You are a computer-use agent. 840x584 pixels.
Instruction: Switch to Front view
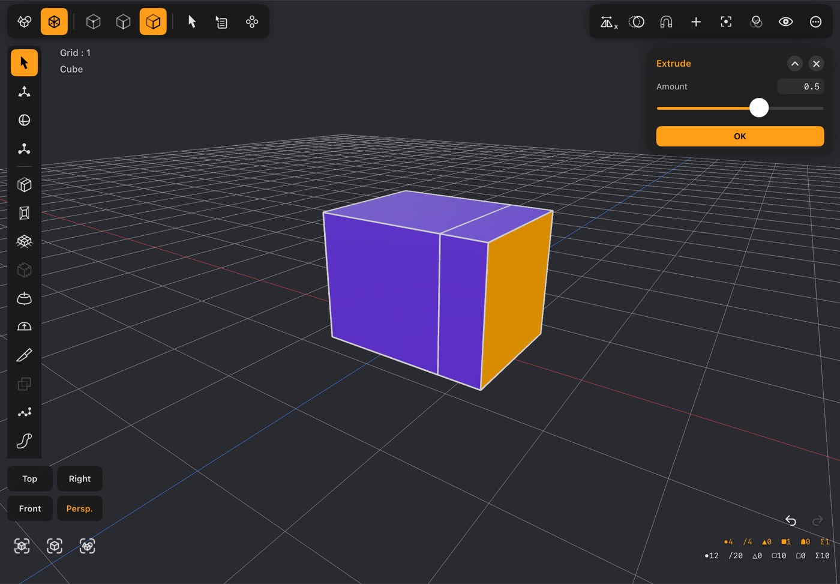point(30,508)
